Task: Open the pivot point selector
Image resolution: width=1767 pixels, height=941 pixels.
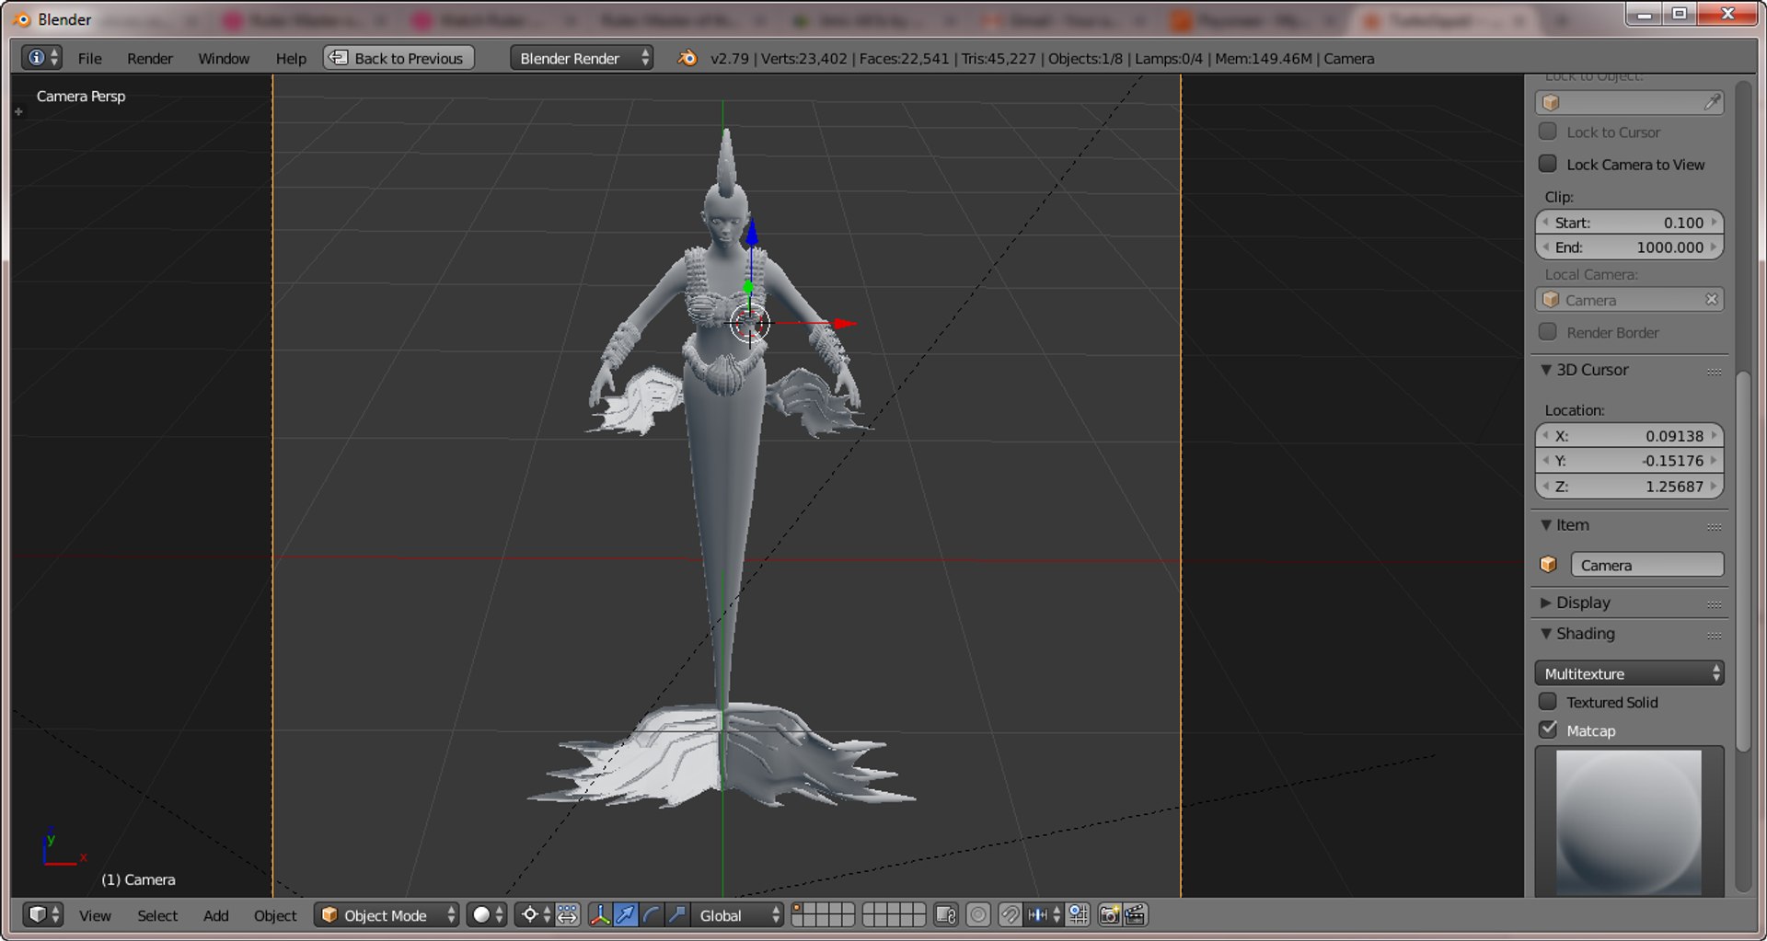Action: click(536, 915)
